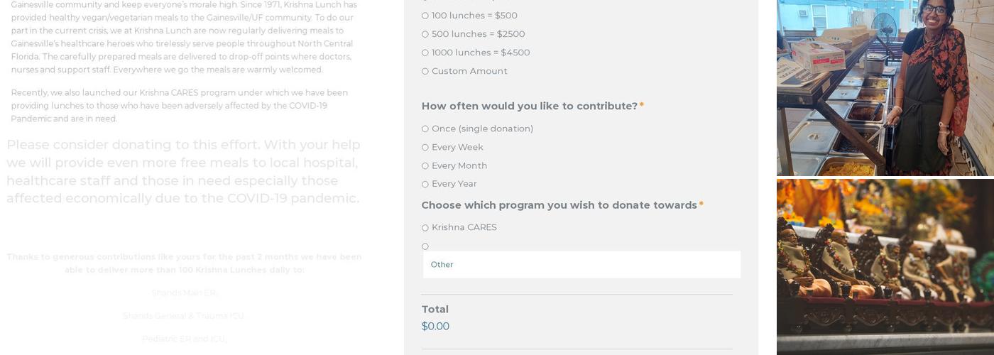Pick the Every Month contribution option
The height and width of the screenshot is (355, 994).
pos(425,166)
